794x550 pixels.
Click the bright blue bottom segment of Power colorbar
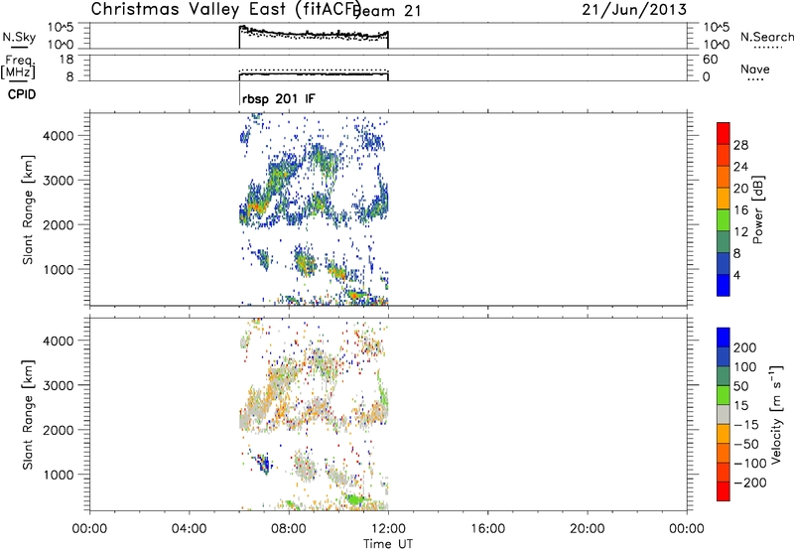click(724, 285)
